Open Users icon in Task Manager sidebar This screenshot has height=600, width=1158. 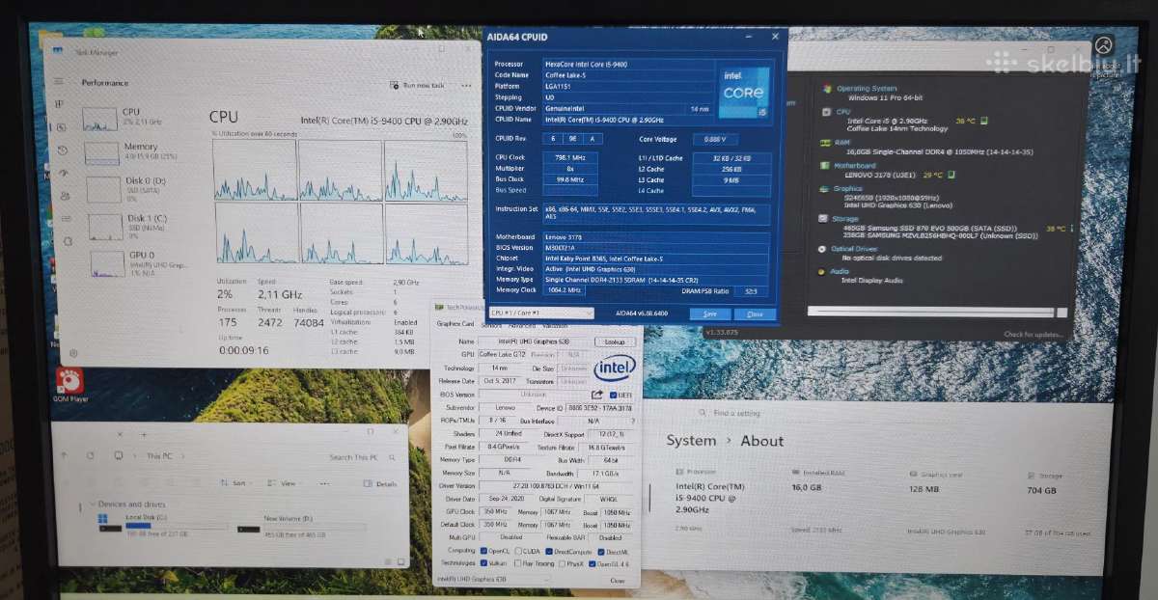tap(64, 197)
